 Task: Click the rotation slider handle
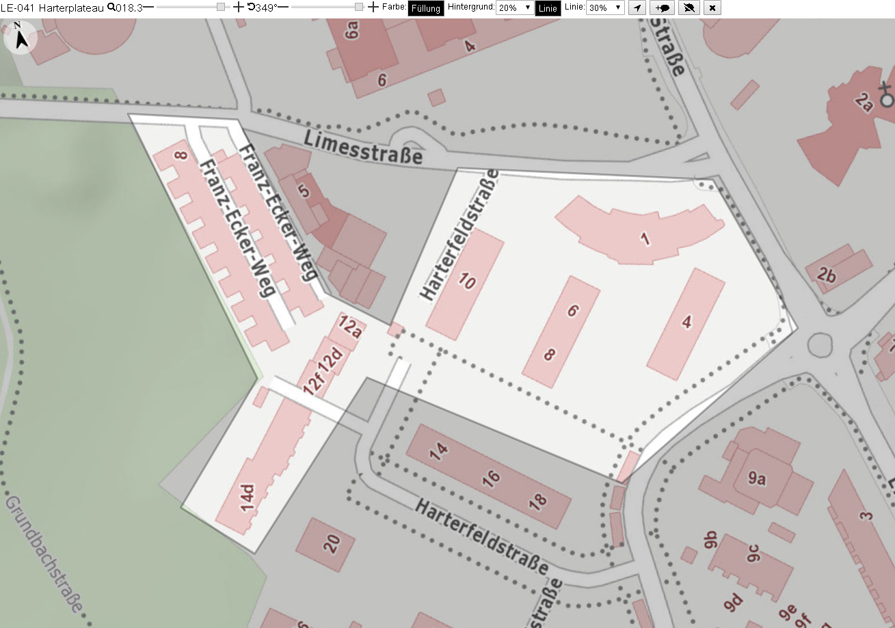359,7
